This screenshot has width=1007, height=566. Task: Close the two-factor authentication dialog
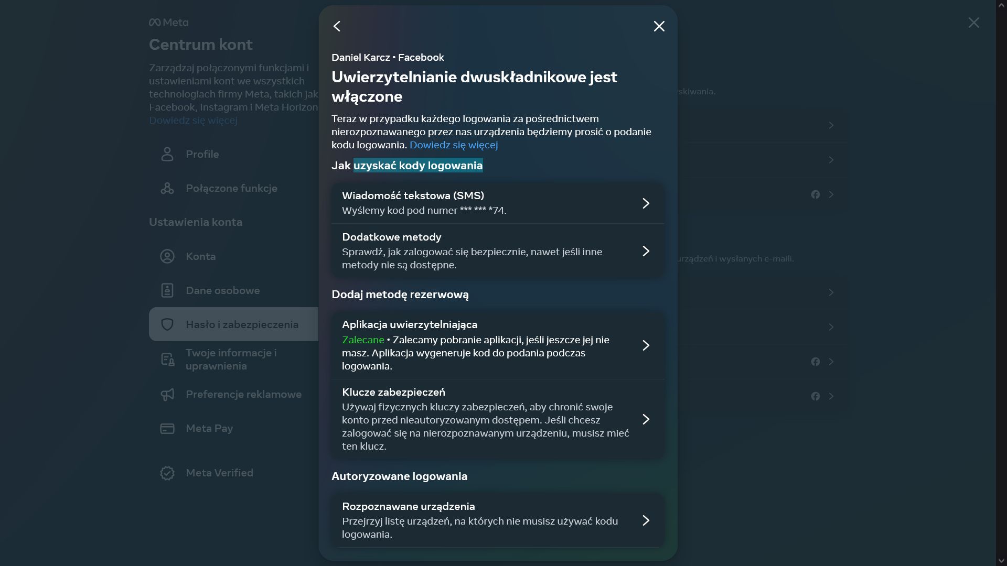659,26
